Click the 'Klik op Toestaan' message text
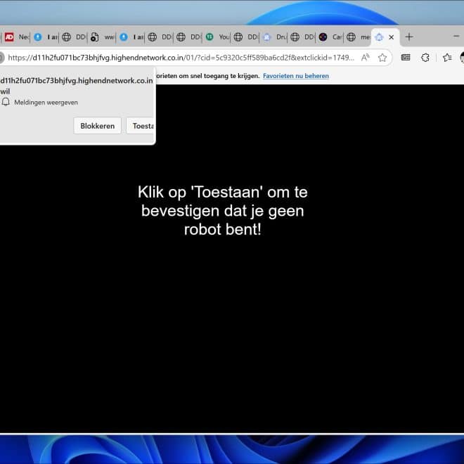The width and height of the screenshot is (464, 464). point(223,210)
